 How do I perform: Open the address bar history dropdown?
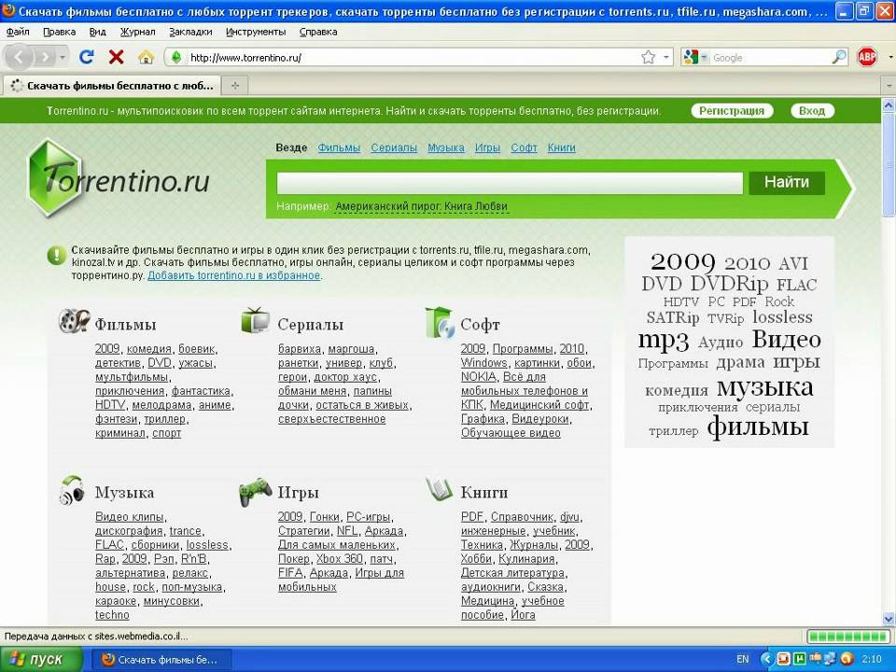(666, 57)
